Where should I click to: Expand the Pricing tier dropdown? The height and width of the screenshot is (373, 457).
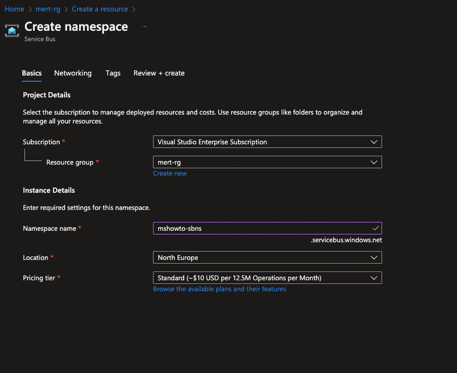coord(267,278)
